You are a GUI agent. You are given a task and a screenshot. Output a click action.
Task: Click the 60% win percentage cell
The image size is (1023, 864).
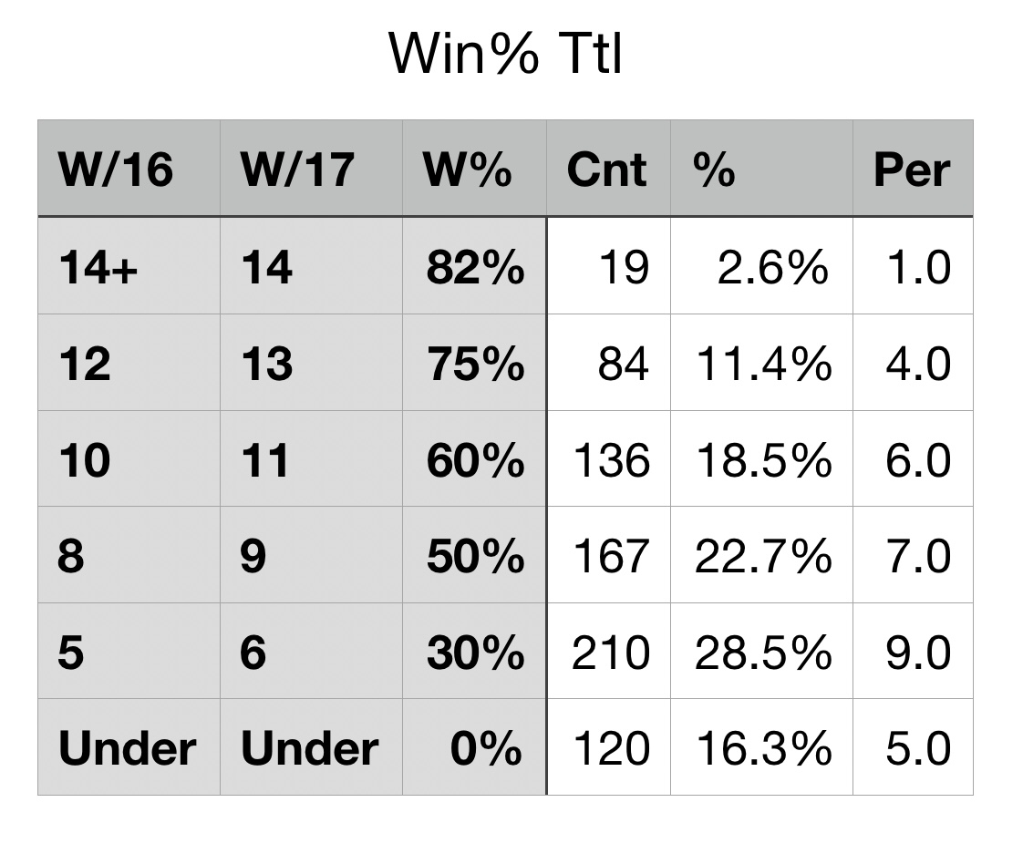coord(475,460)
